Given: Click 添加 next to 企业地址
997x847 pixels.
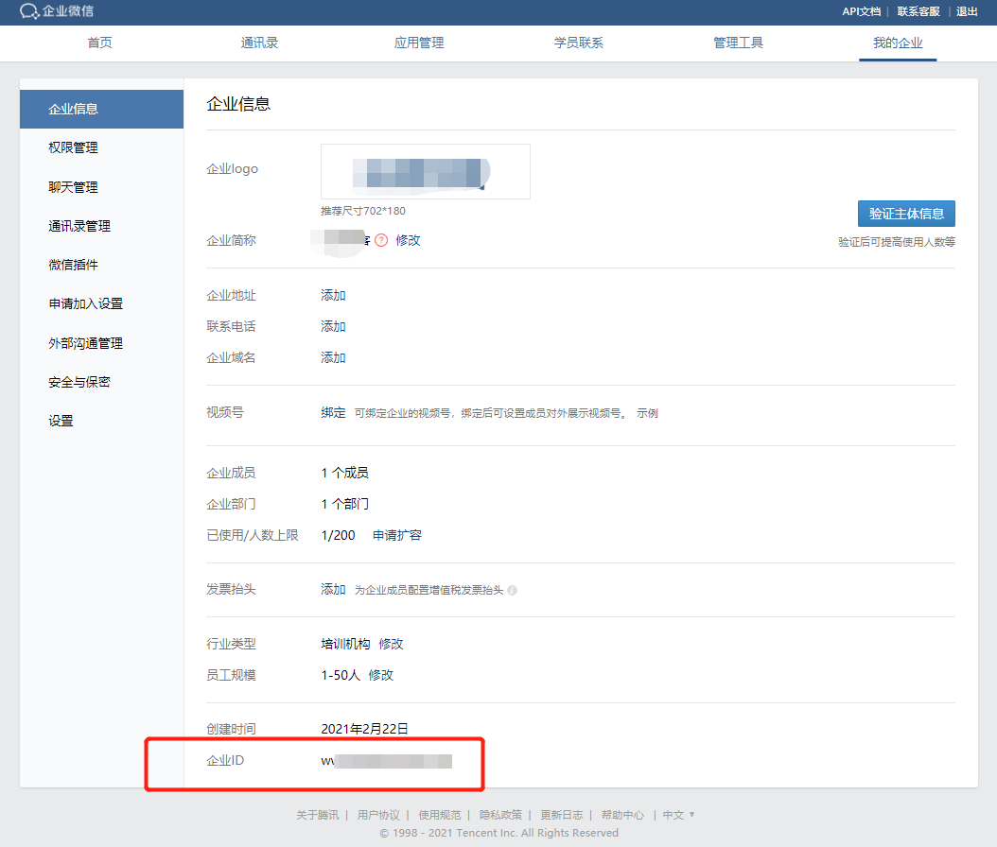Looking at the screenshot, I should pyautogui.click(x=332, y=295).
